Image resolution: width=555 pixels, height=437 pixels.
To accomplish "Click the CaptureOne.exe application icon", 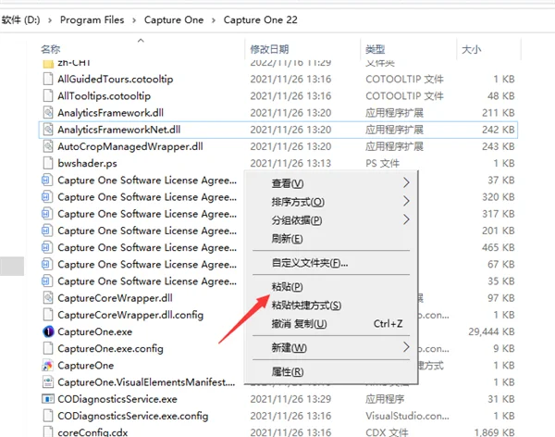I will point(48,331).
